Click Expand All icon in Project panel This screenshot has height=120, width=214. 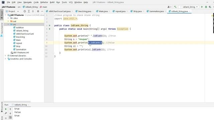[x=29, y=11]
